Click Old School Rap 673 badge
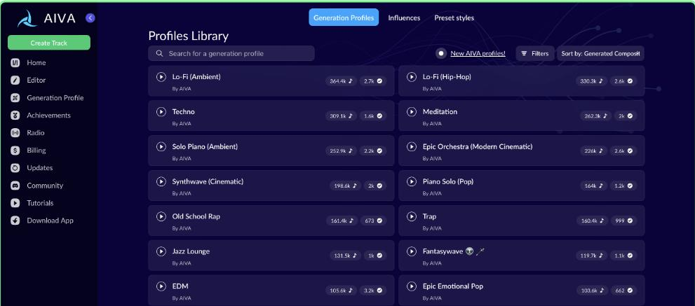The image size is (695, 306). [x=373, y=221]
